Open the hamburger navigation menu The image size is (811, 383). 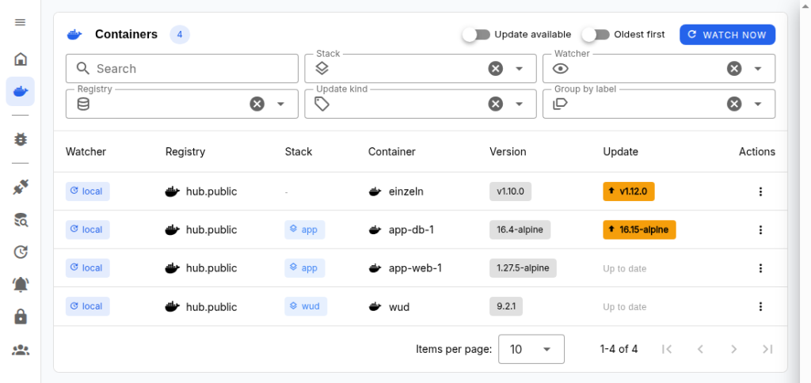click(x=20, y=23)
